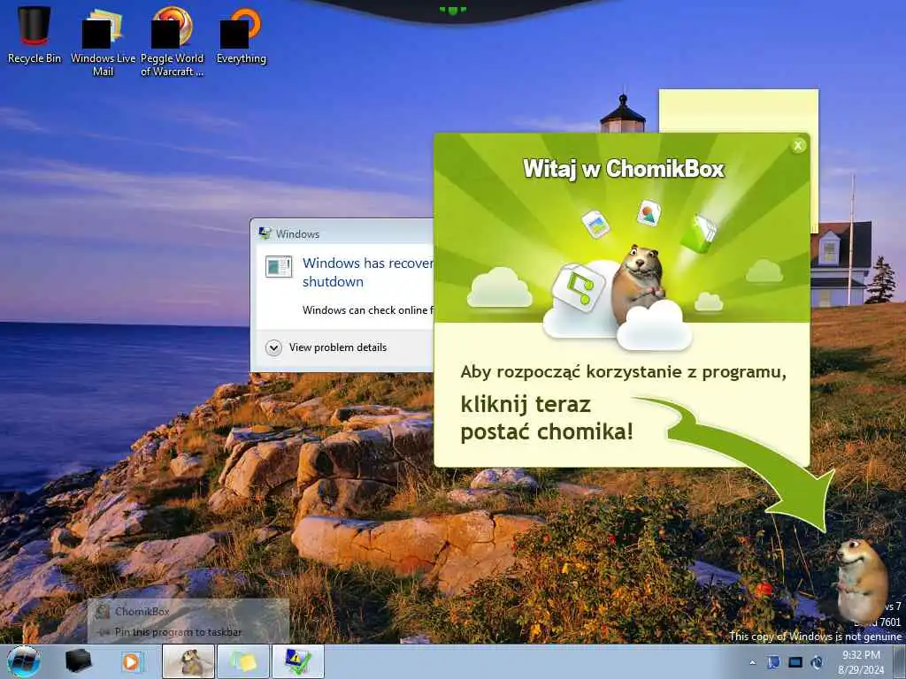Viewport: 906px width, 679px height.
Task: Click the Windows Start orb
Action: [x=24, y=661]
